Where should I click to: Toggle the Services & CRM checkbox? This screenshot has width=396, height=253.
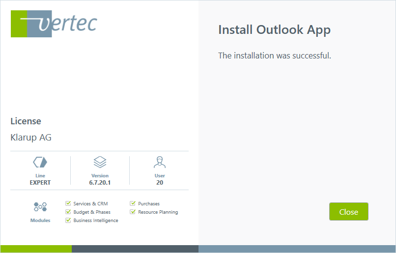[x=68, y=203]
